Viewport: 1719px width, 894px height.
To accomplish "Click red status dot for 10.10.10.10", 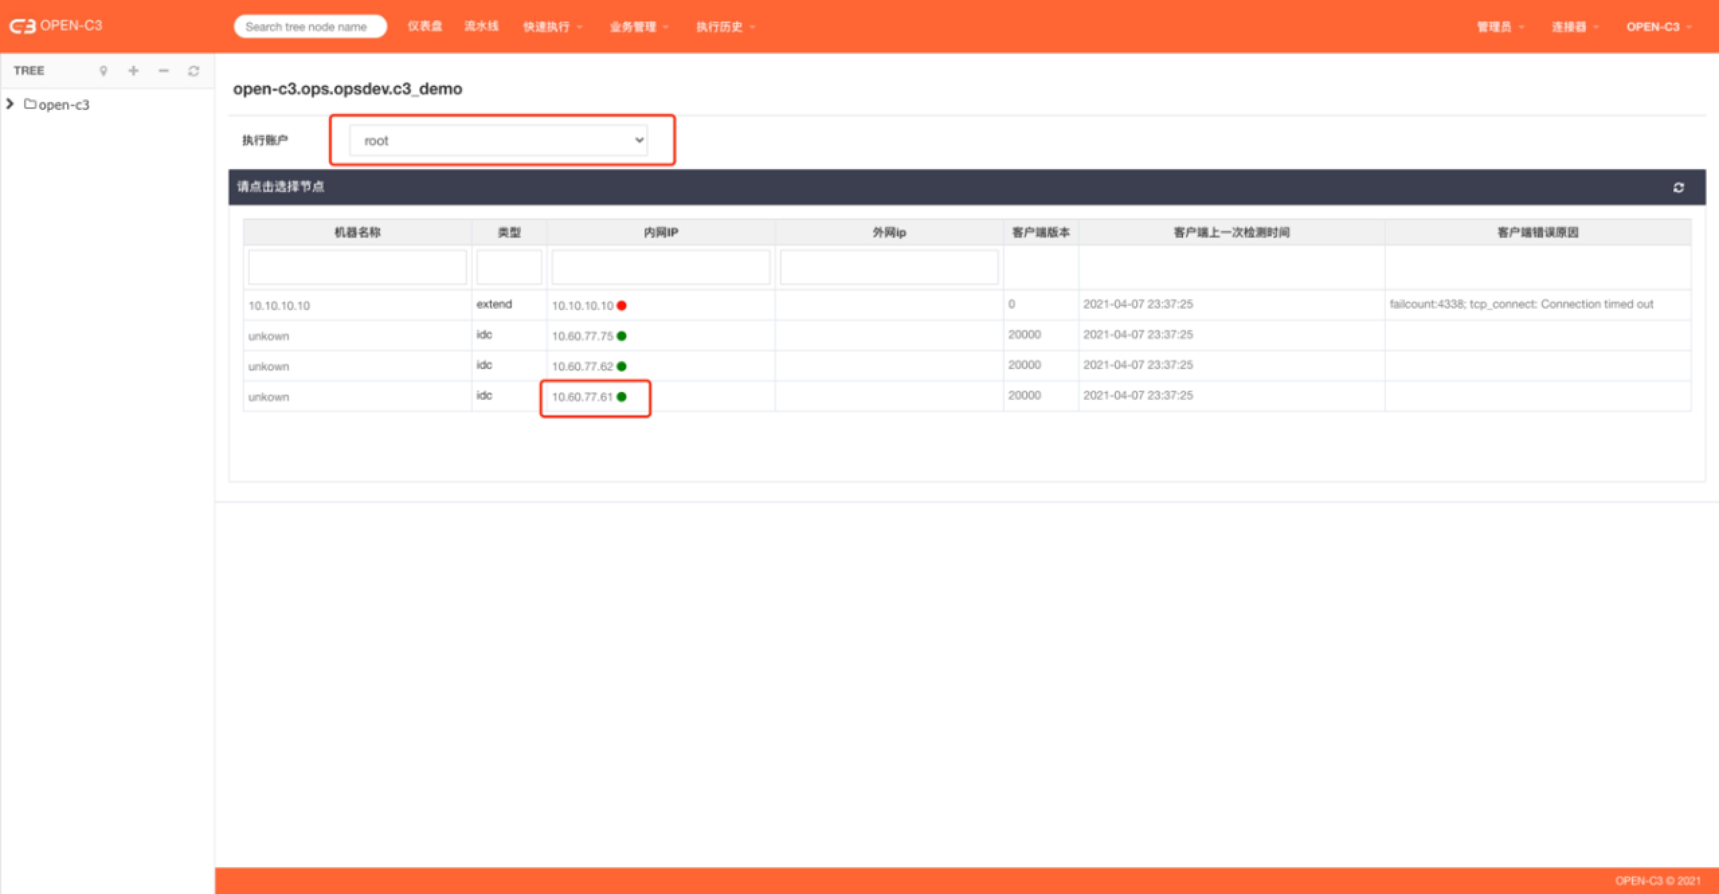I will coord(622,306).
